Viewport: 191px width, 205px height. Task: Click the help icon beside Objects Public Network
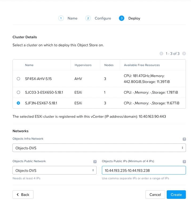95,162
